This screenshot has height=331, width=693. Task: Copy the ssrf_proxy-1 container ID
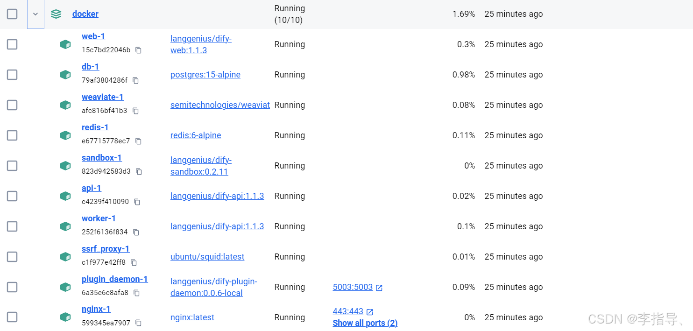click(134, 262)
